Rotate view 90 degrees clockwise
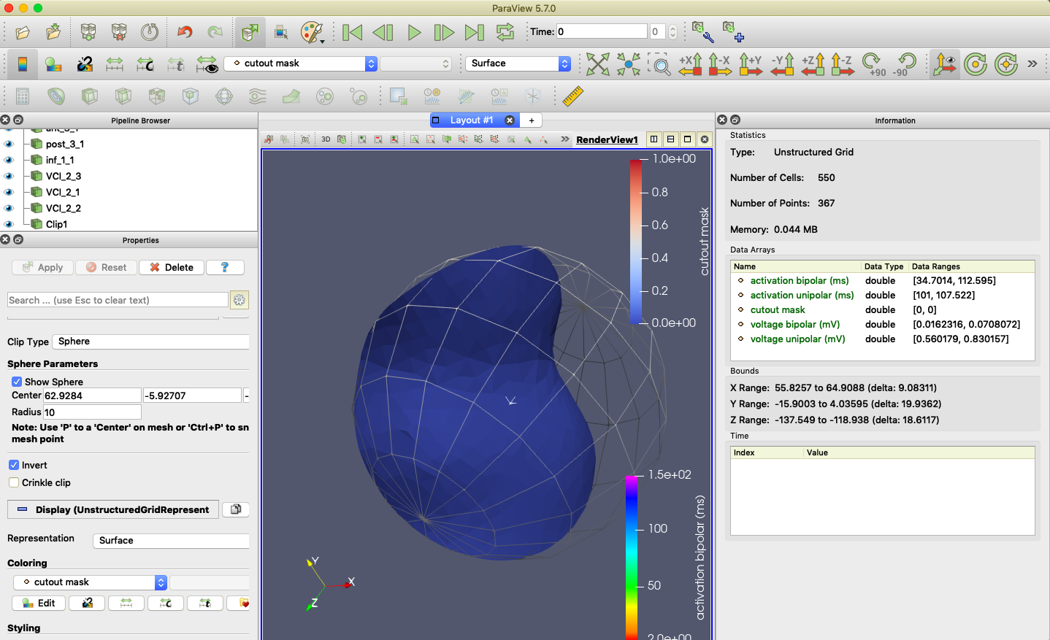This screenshot has height=640, width=1050. 873,64
